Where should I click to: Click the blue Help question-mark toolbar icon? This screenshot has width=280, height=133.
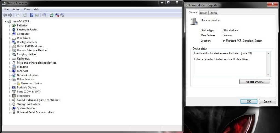[x=32, y=15]
